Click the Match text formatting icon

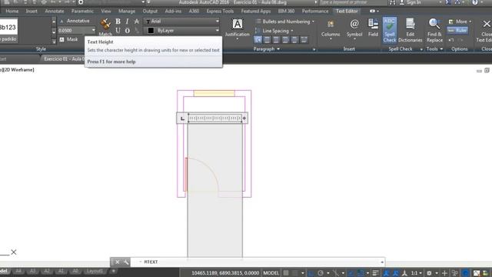tap(105, 24)
